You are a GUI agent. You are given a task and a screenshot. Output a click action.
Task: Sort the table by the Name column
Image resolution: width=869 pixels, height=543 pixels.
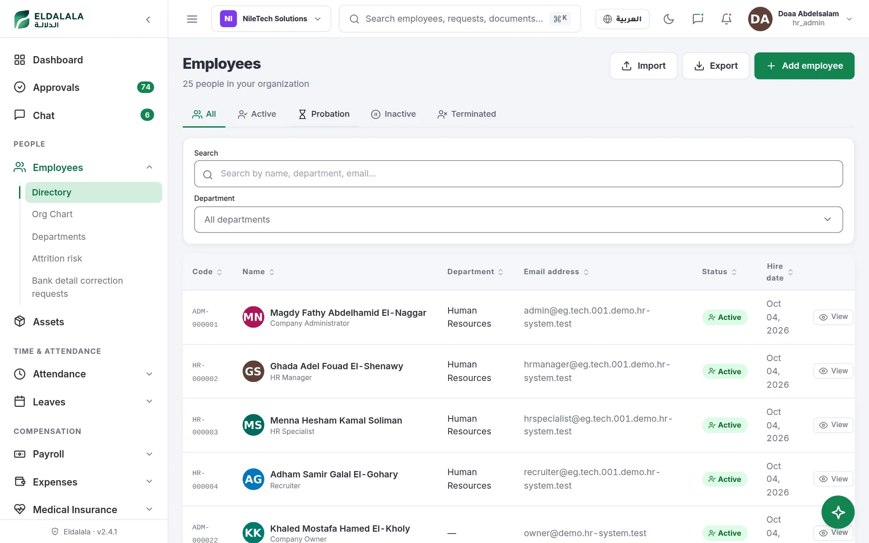pyautogui.click(x=258, y=272)
